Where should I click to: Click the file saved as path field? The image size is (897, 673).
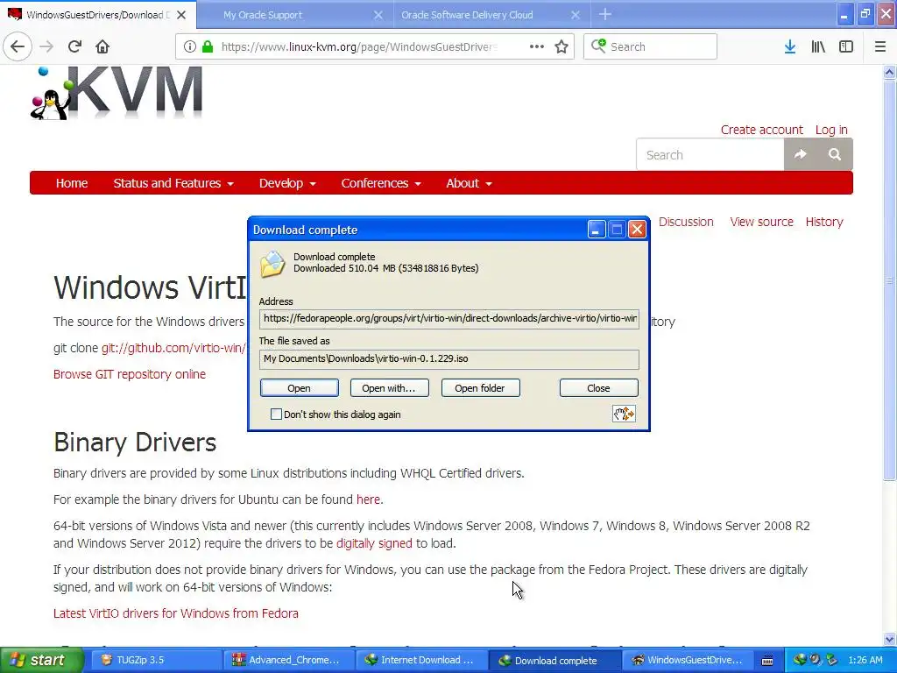(x=449, y=358)
